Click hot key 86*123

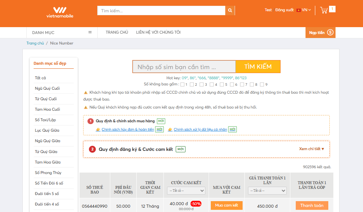241,78
